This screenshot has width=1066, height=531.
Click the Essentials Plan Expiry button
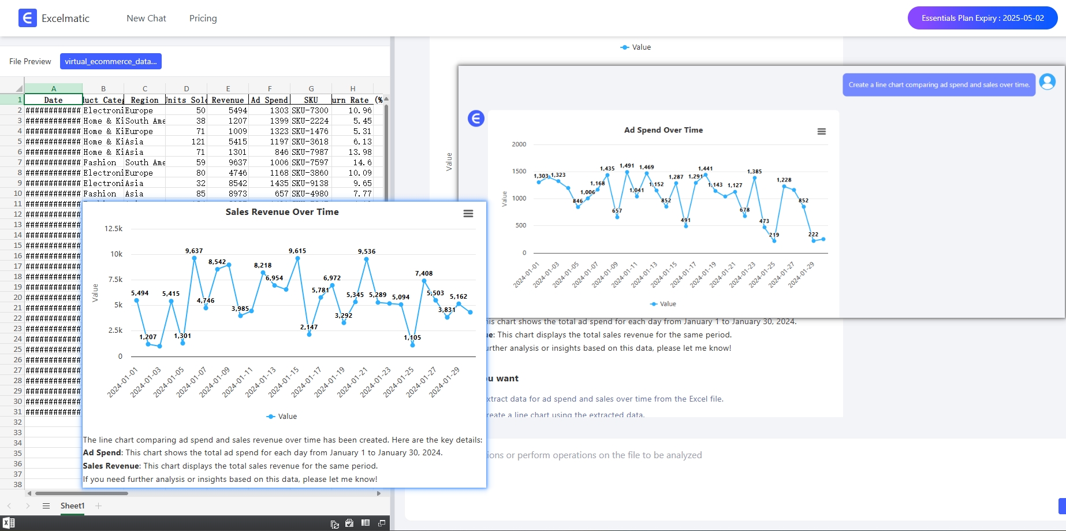click(x=982, y=18)
